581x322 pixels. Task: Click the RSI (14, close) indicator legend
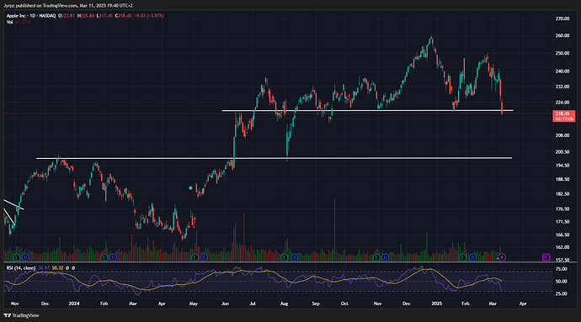[21, 267]
